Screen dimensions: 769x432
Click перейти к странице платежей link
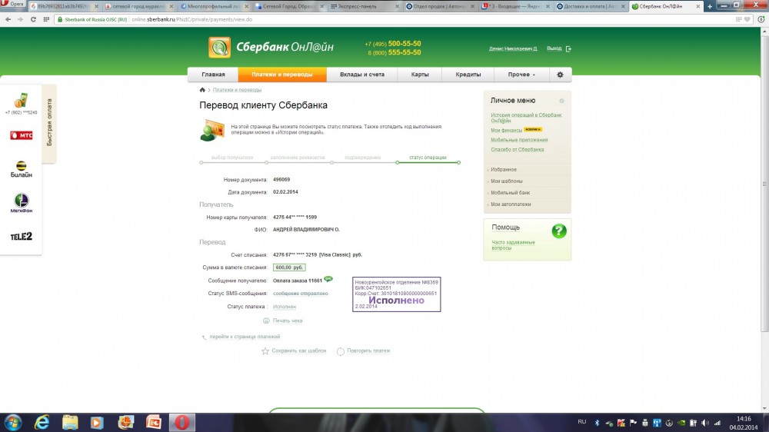click(245, 337)
